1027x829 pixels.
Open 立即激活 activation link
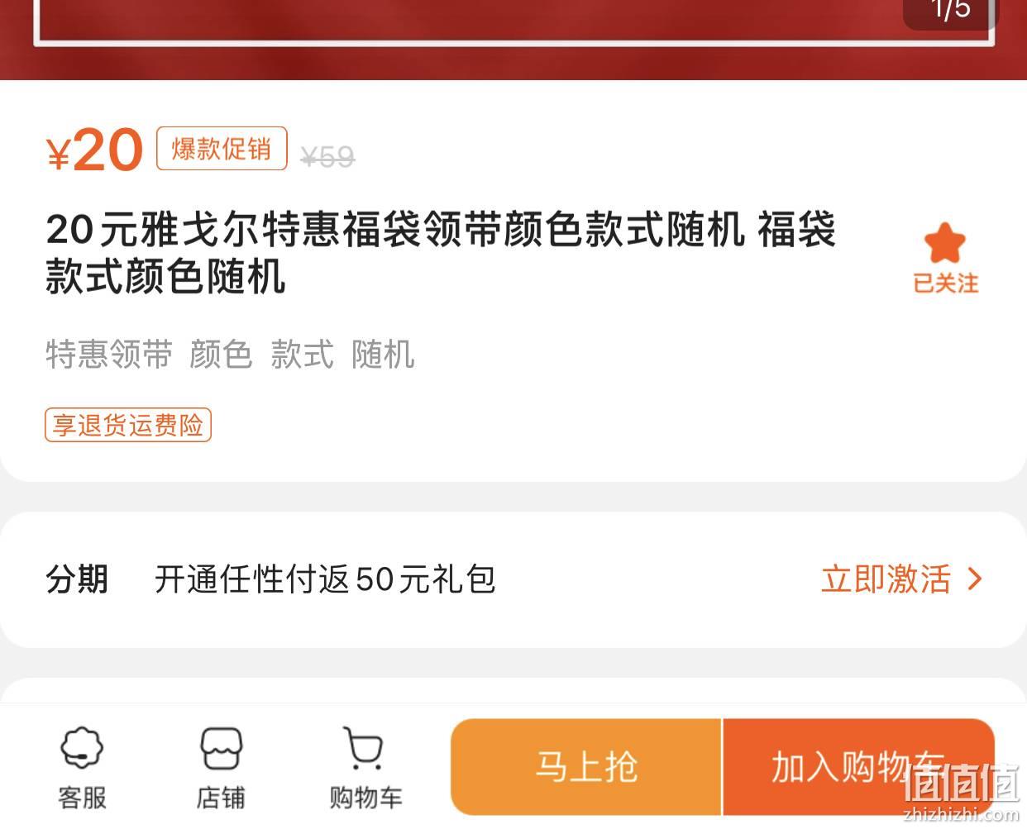tap(886, 579)
